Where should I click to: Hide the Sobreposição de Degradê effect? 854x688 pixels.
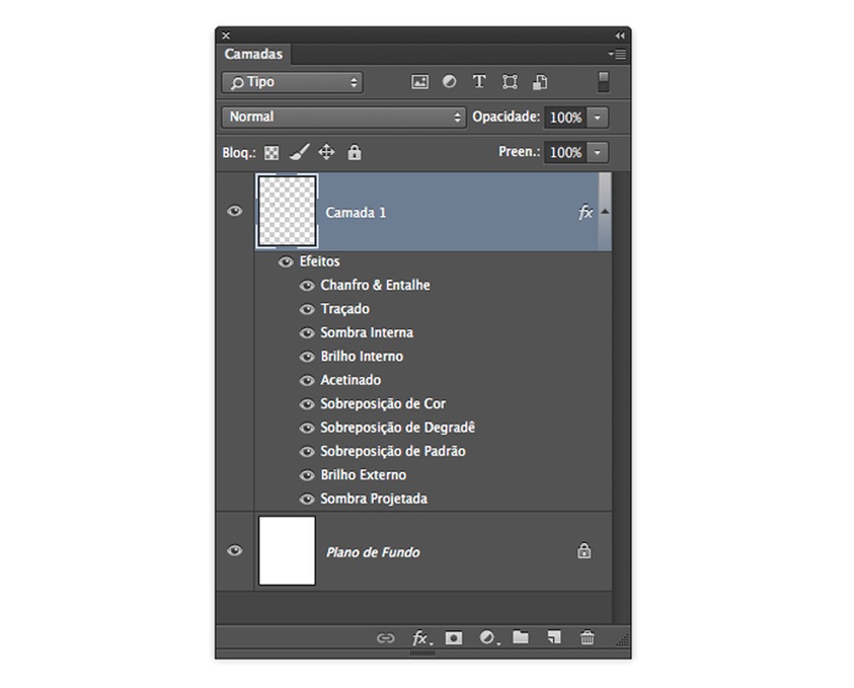(x=307, y=429)
